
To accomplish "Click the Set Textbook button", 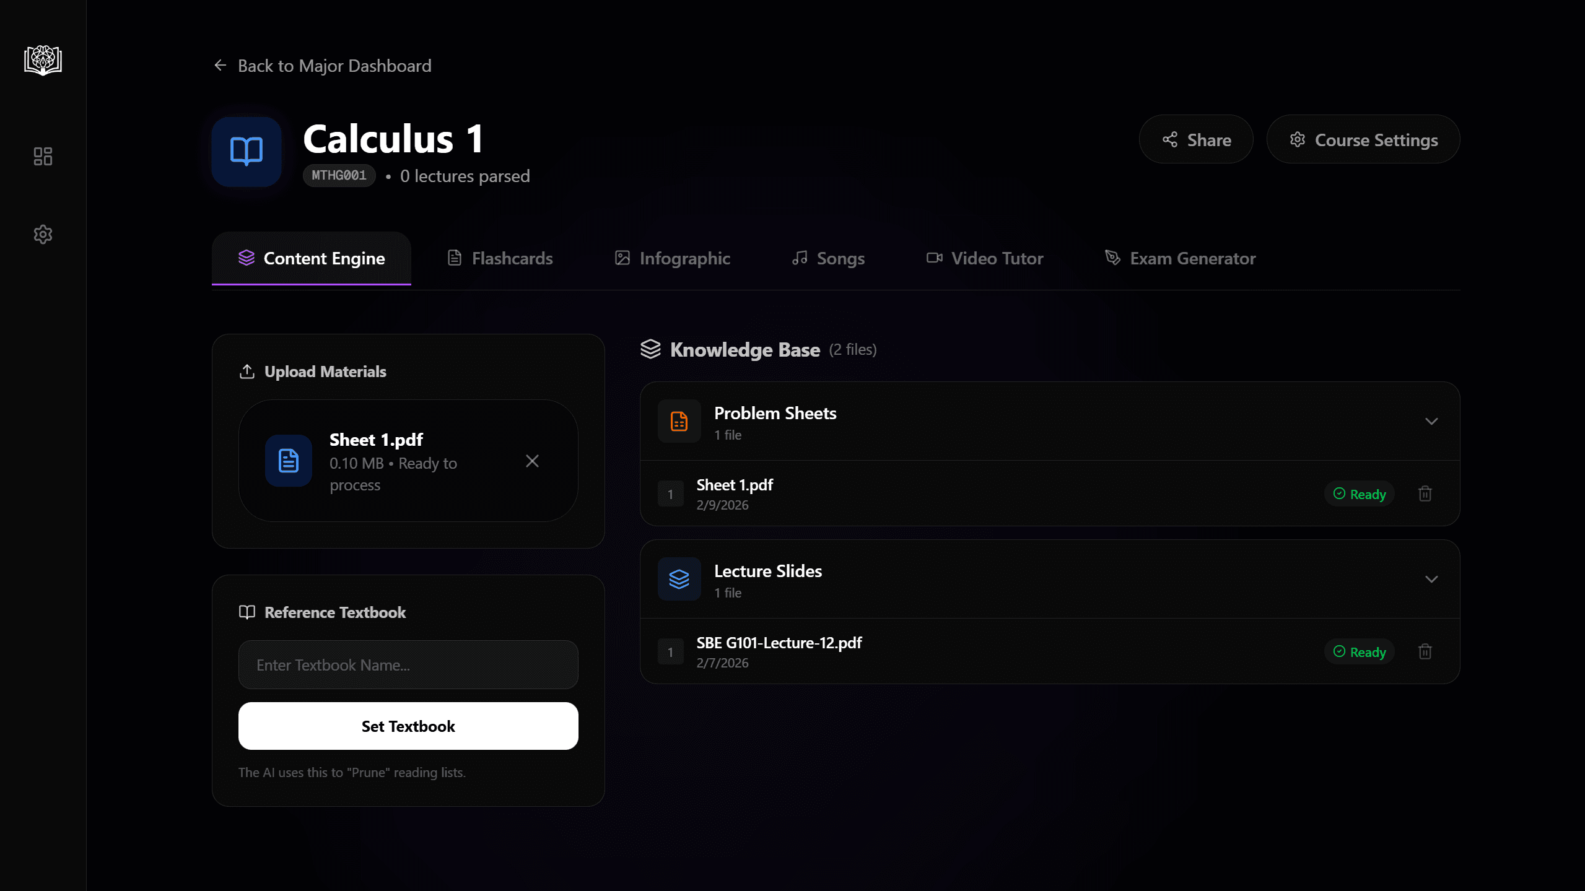I will click(408, 726).
